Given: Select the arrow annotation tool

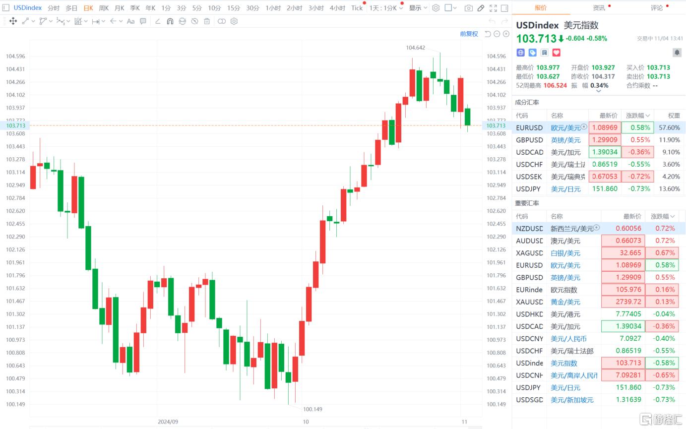Looking at the screenshot, I should [x=113, y=21].
